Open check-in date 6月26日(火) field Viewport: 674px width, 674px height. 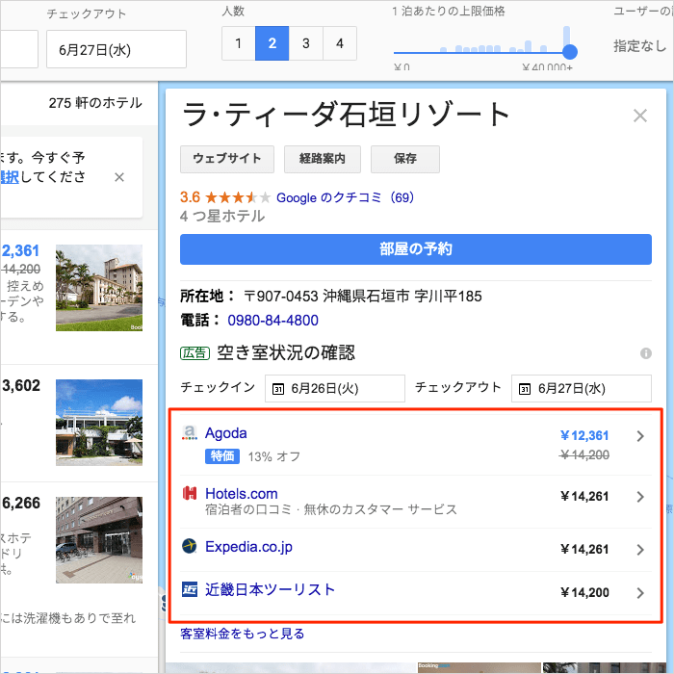335,389
